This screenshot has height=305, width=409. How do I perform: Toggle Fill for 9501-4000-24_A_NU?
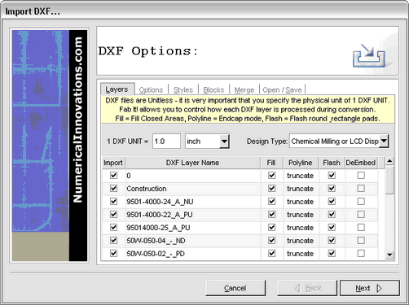[271, 202]
